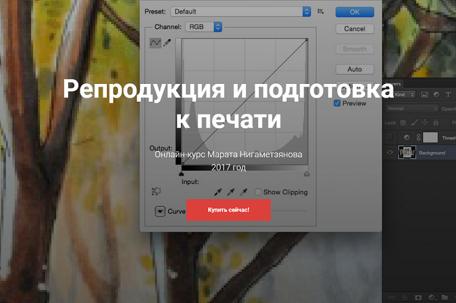This screenshot has height=303, width=456.
Task: Click the pixel image filter icon in Layers
Action: pos(424,94)
